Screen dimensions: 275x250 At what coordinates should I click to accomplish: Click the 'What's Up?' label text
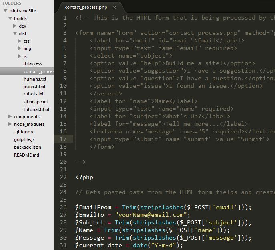pos(183,116)
